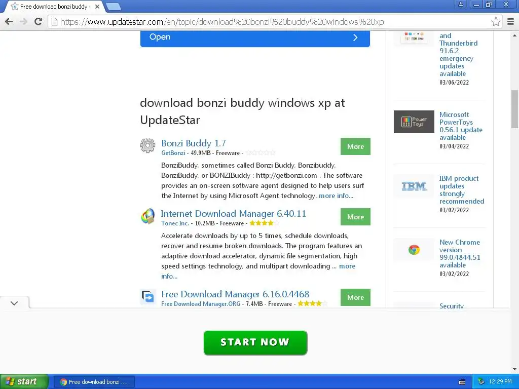
Task: Bookmark page with the star icon
Action: pos(496,22)
